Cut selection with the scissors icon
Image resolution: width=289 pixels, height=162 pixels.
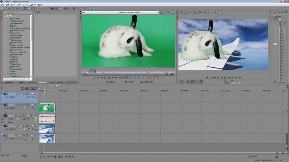[25, 8]
